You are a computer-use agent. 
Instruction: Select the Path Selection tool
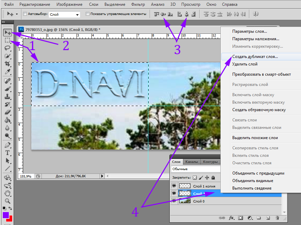coord(7,161)
